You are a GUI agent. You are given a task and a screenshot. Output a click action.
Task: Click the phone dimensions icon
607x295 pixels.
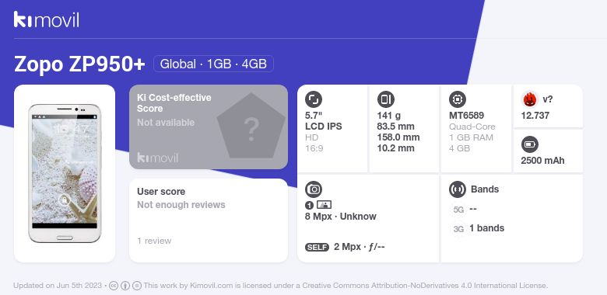(x=385, y=99)
